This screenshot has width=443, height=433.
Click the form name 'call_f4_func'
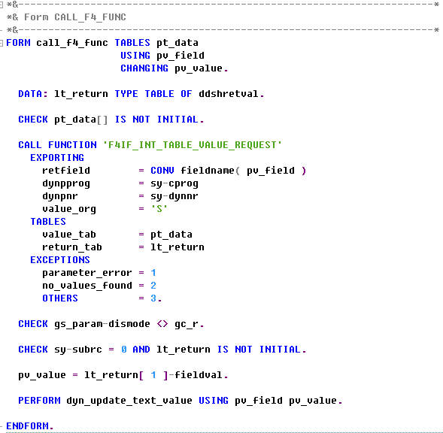(x=72, y=43)
